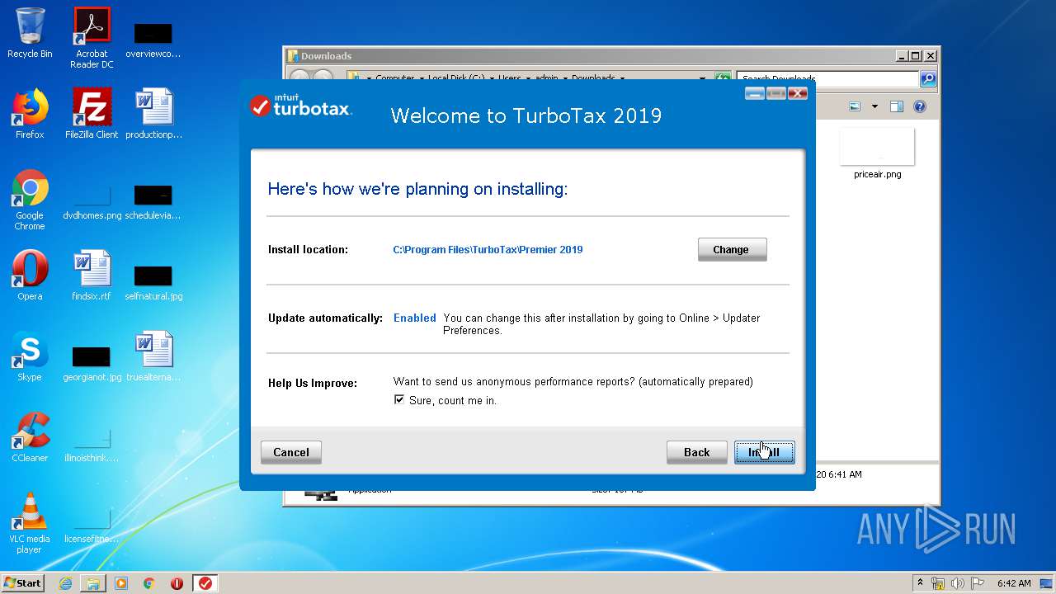Show hidden system tray icons
The image size is (1056, 594).
point(920,582)
